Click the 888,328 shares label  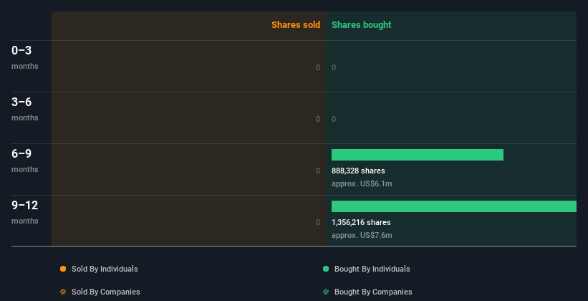pos(358,171)
